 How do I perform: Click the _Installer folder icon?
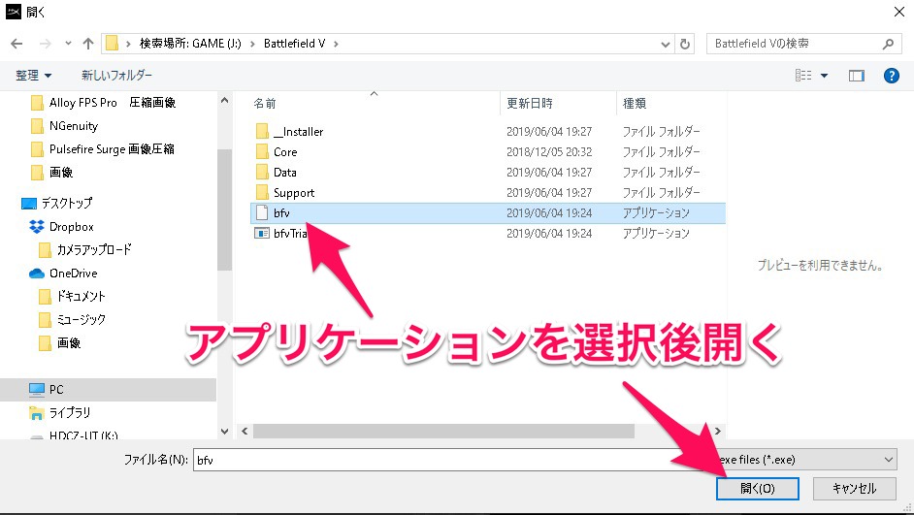pos(262,132)
